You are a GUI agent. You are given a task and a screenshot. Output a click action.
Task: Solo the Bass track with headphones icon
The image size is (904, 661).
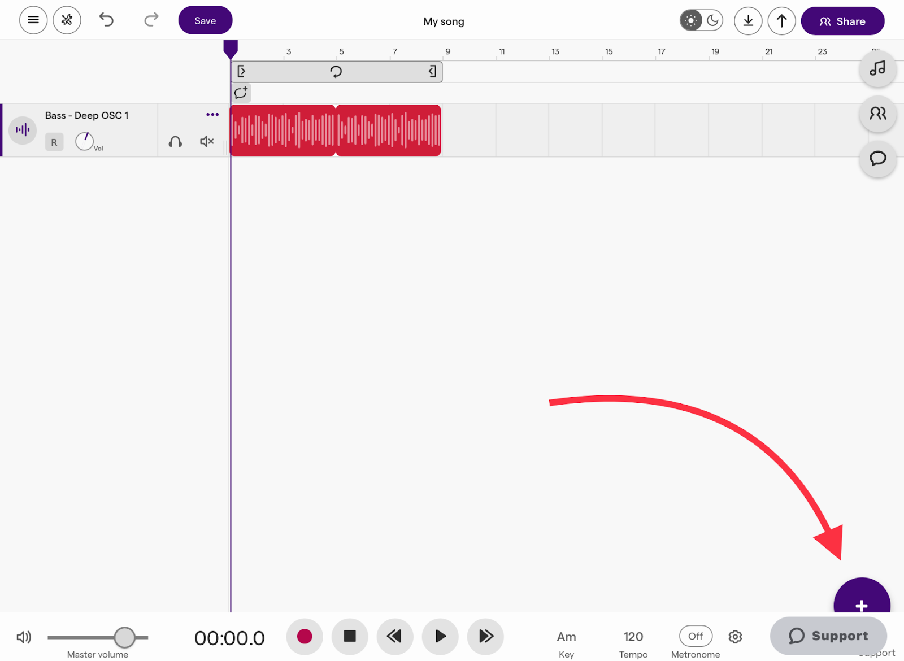(x=175, y=141)
